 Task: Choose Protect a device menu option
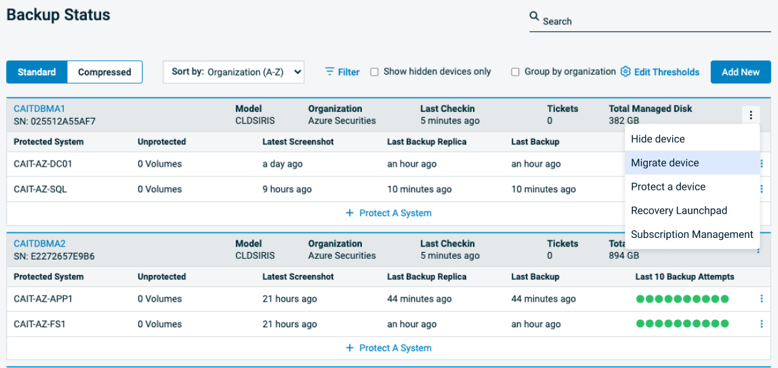[x=692, y=186]
